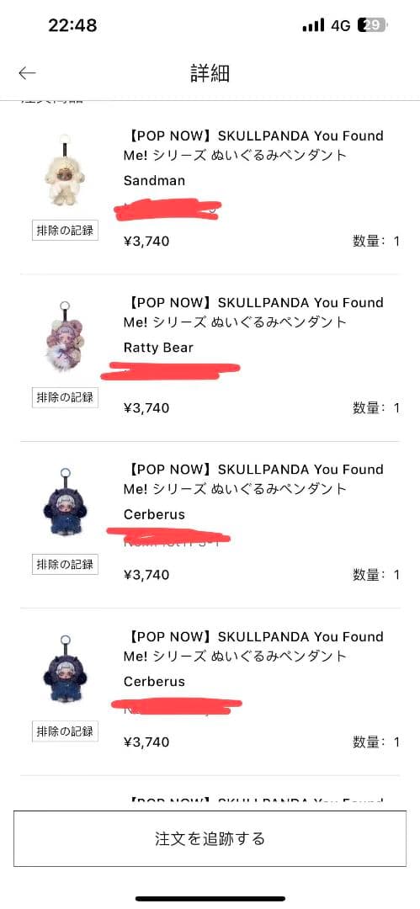This screenshot has width=420, height=909.
Task: Open the first Cerberus product title link
Action: [x=253, y=479]
